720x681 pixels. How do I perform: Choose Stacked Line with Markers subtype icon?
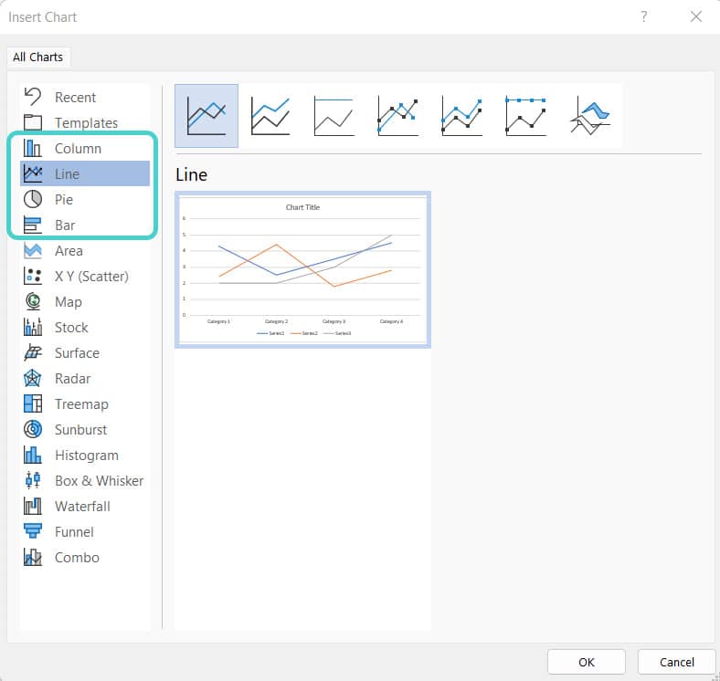[461, 116]
